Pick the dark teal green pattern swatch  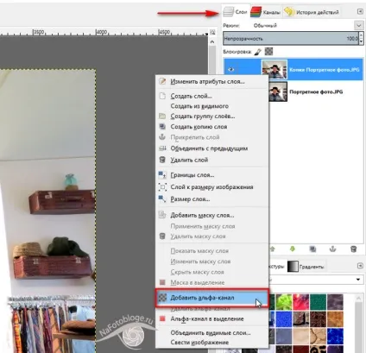pyautogui.click(x=318, y=302)
